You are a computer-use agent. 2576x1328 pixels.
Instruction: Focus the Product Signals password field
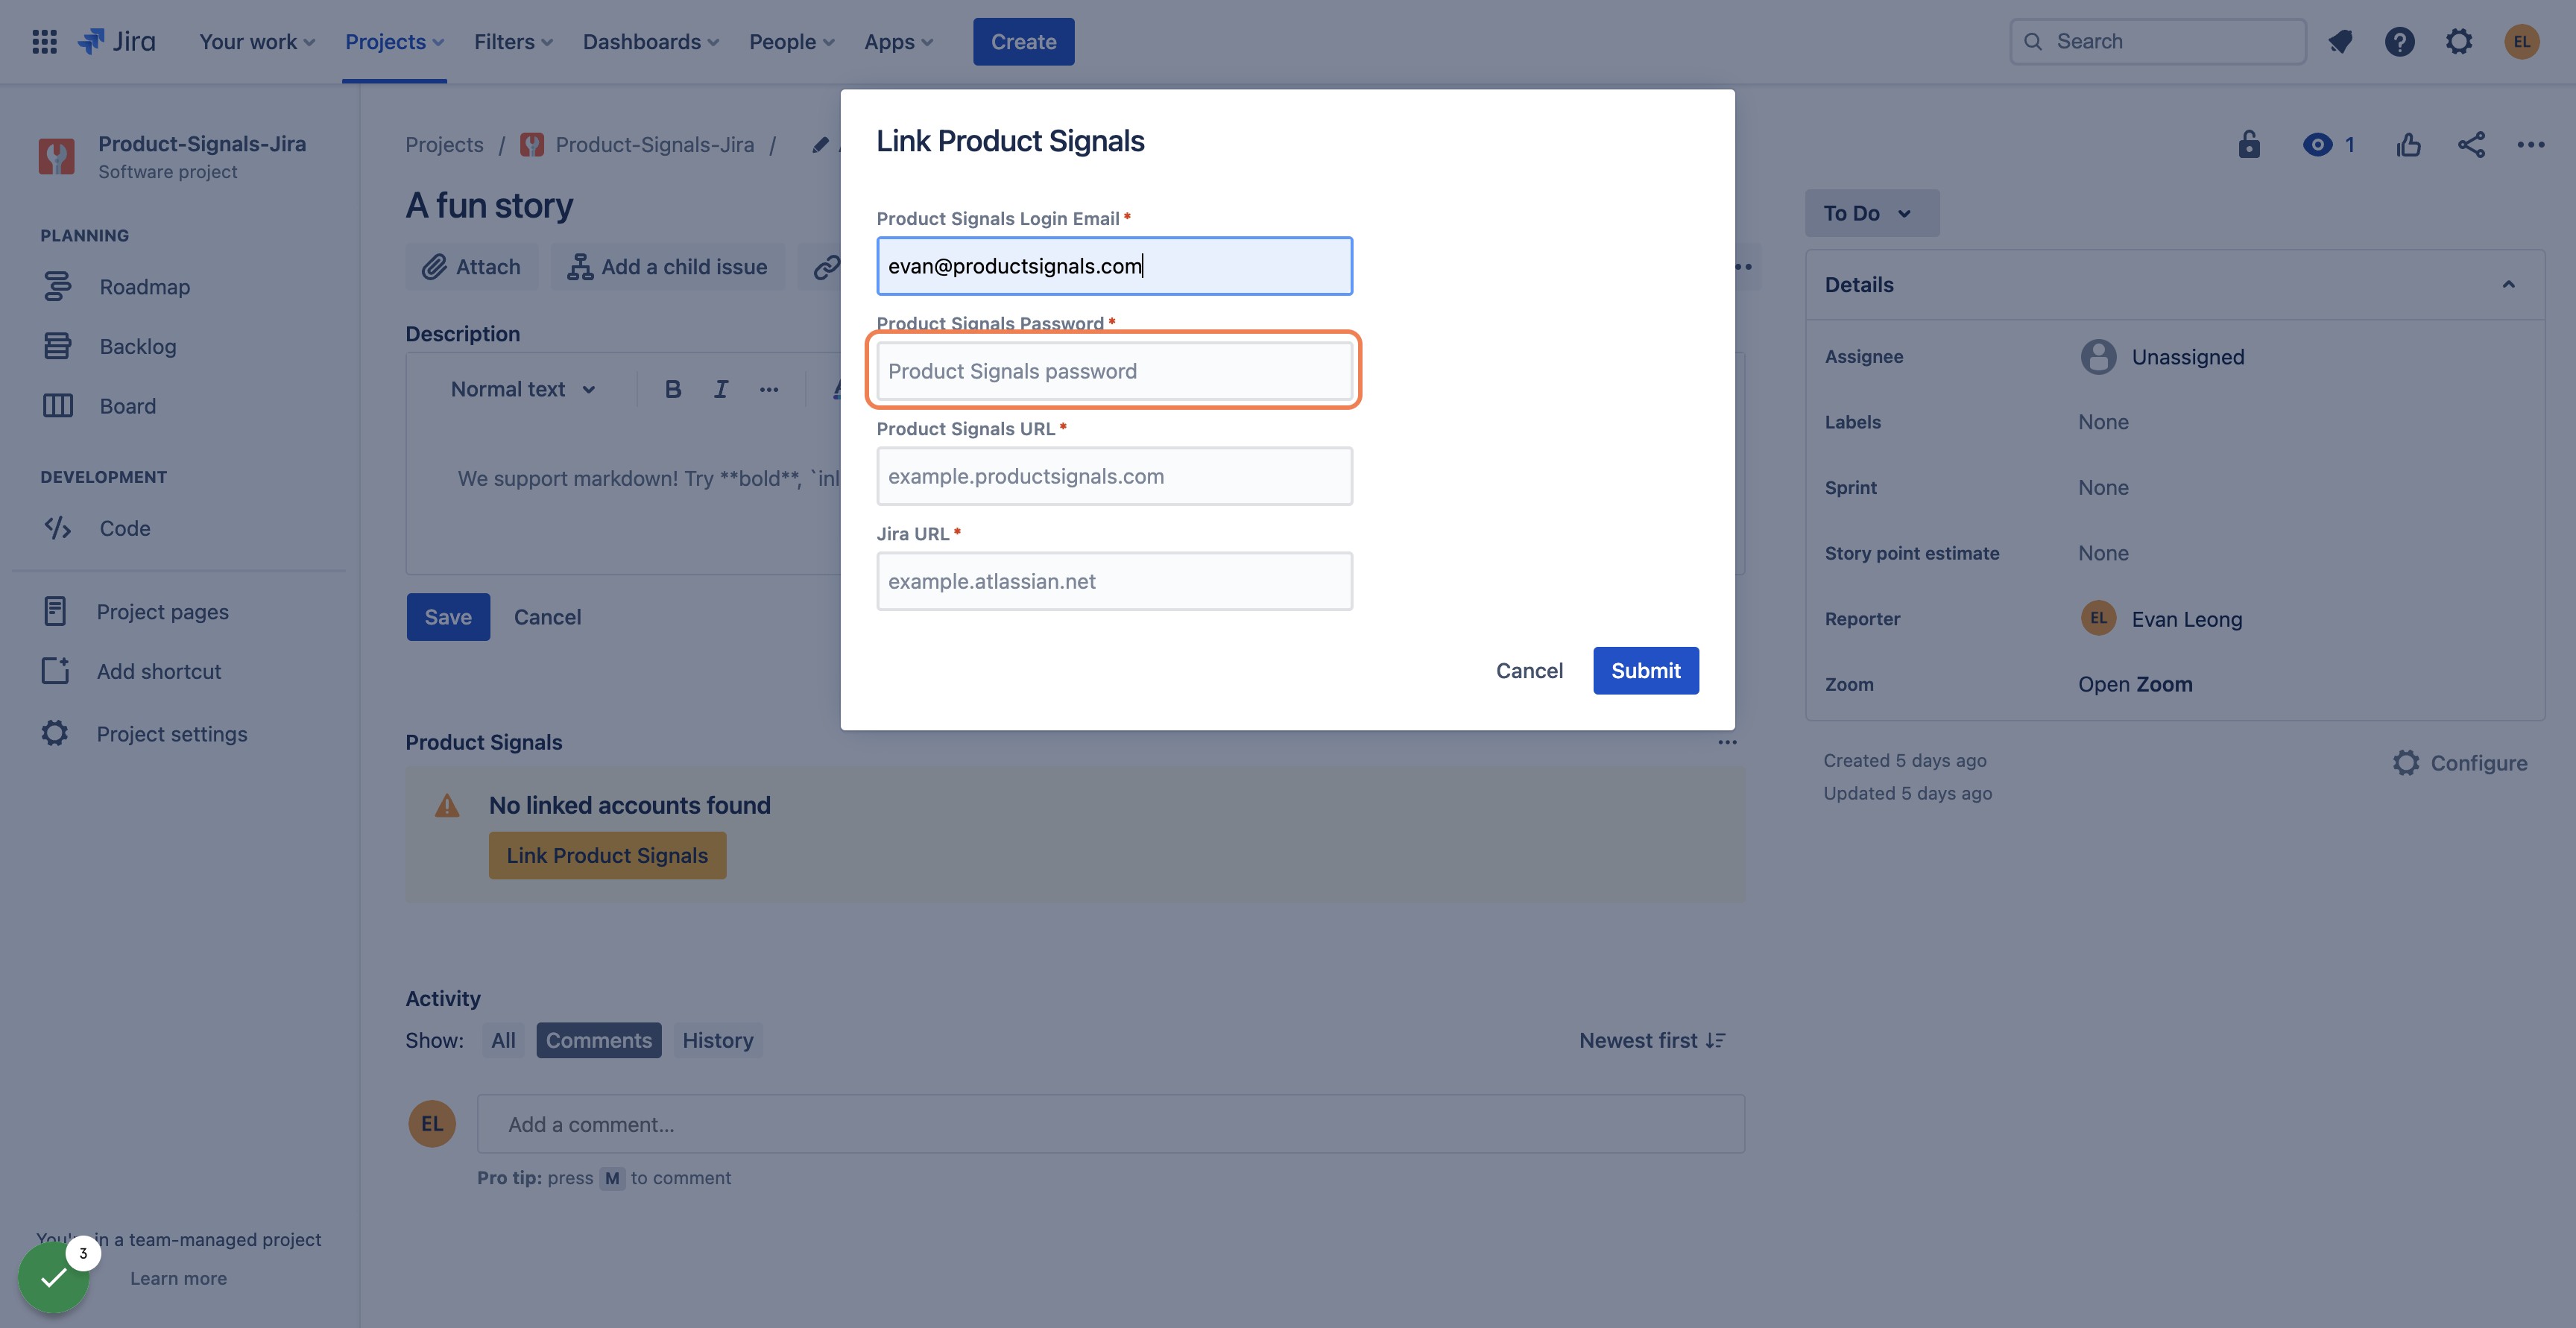pos(1114,371)
